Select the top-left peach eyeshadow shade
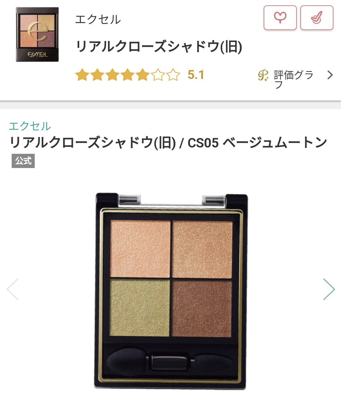Image resolution: width=341 pixels, height=397 pixels. coord(141,249)
